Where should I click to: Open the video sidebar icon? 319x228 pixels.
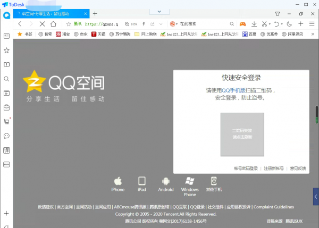coord(6,93)
